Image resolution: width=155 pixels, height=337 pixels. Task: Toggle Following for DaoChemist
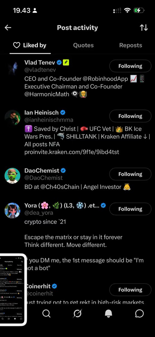pyautogui.click(x=130, y=174)
